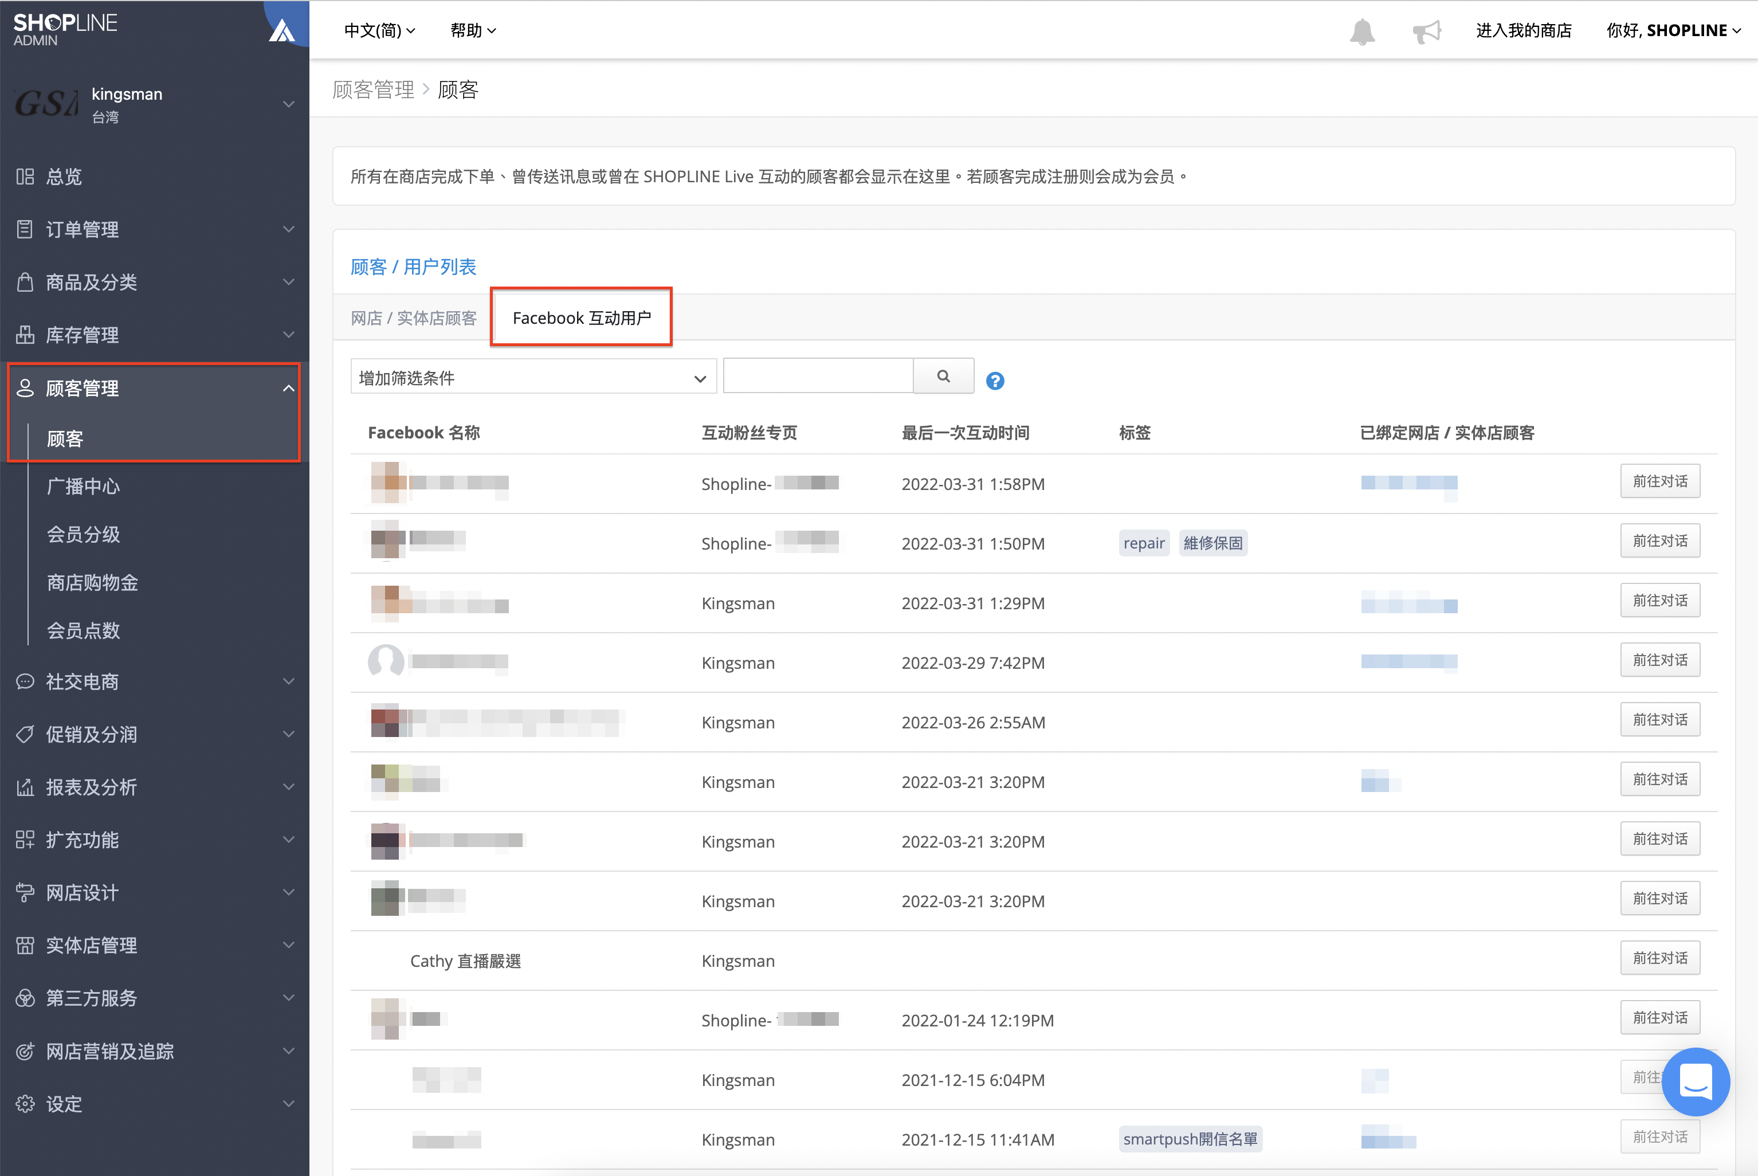Open 会员分级 in the sidebar
This screenshot has width=1758, height=1176.
pos(83,535)
